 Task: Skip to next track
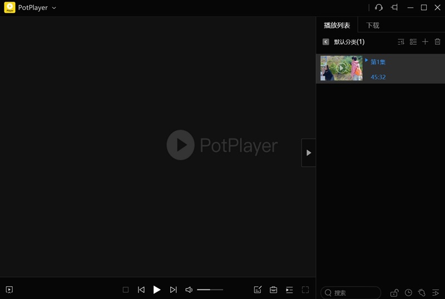coord(173,290)
